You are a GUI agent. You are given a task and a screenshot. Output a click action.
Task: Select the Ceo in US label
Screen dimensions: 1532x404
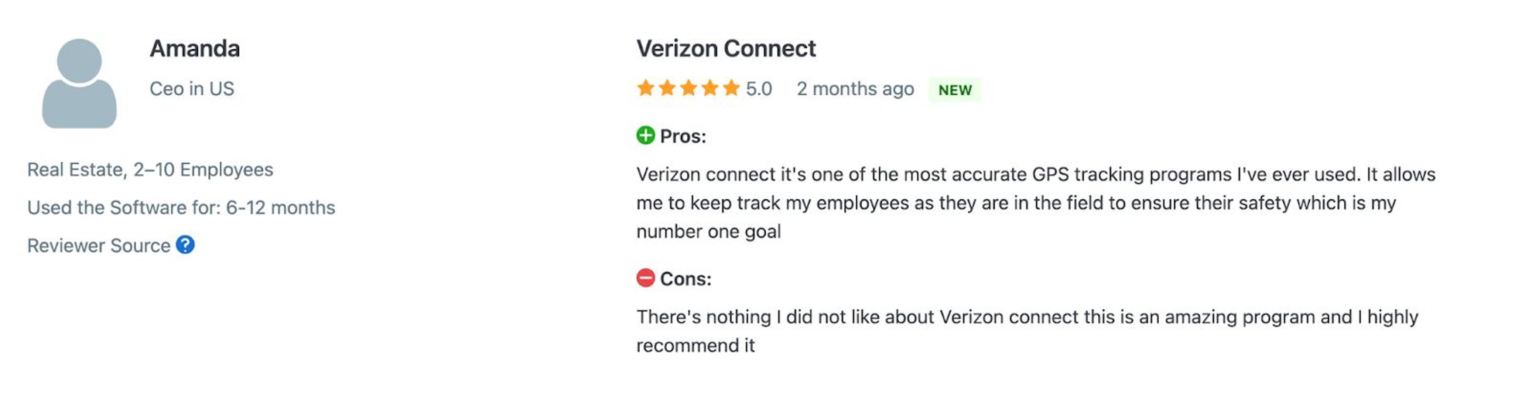pos(192,89)
